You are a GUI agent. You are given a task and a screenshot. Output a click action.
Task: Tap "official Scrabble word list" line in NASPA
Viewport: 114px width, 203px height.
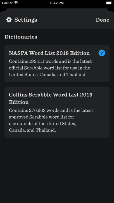pos(49,68)
